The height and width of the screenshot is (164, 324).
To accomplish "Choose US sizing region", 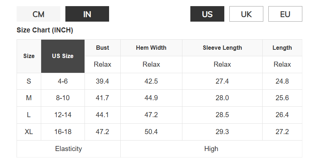I will [x=207, y=14].
